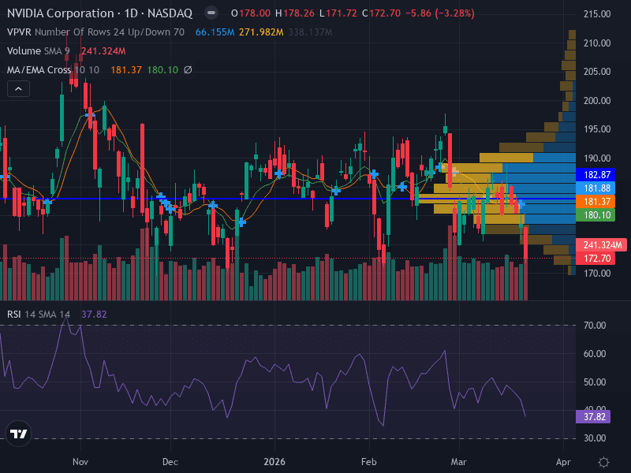631x473 pixels.
Task: Select the VPVR indicator legend
Action: click(95, 32)
